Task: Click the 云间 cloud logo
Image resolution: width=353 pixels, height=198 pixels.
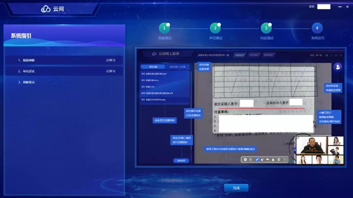Action: 46,9
